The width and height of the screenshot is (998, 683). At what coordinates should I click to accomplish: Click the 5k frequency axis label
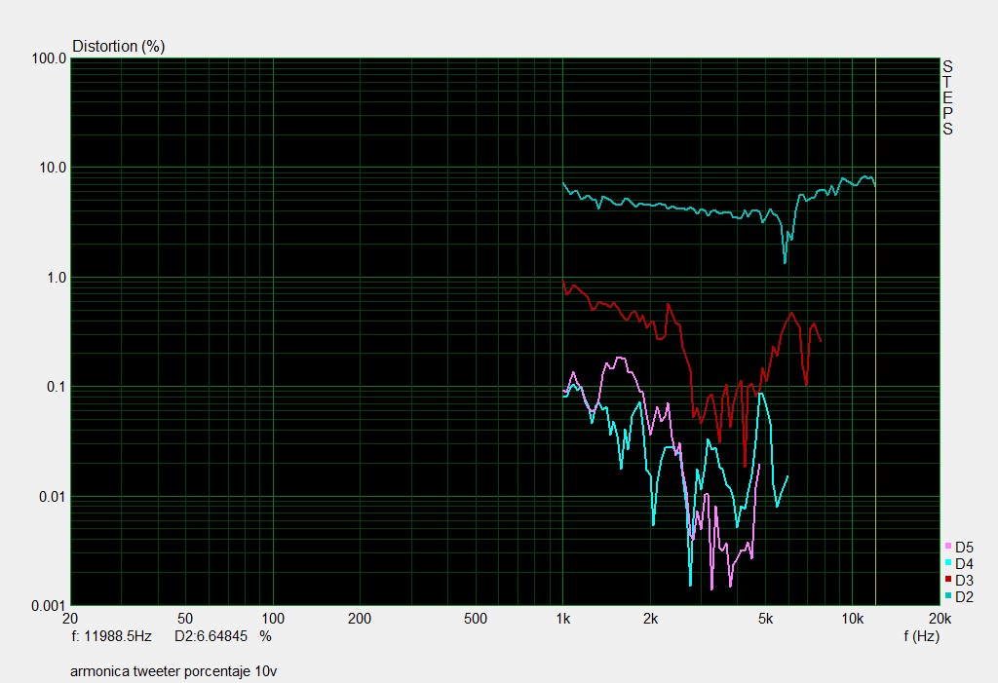(x=765, y=619)
